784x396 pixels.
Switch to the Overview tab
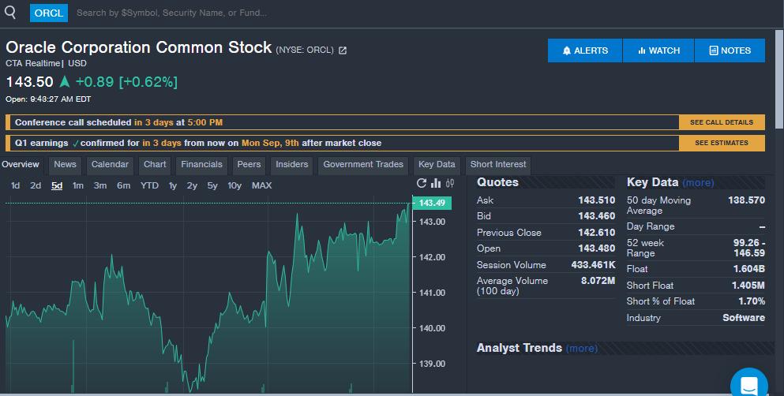(x=21, y=164)
